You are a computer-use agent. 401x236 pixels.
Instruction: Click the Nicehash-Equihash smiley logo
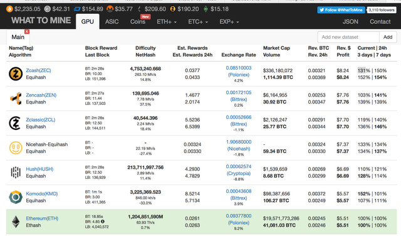point(16,148)
